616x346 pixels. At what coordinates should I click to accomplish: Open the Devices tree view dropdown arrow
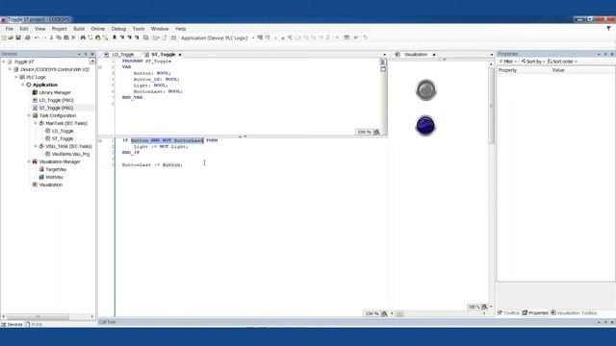coord(92,62)
